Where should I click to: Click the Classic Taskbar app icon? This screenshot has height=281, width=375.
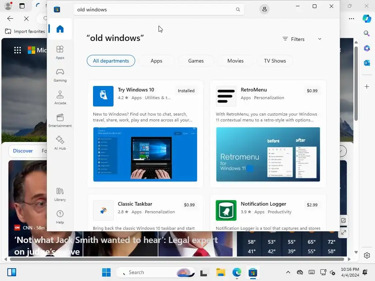pos(103,210)
